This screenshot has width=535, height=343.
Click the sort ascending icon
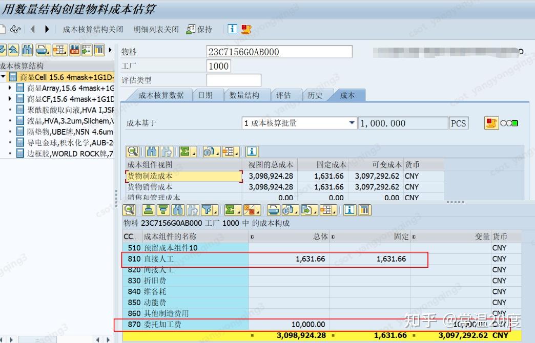(x=148, y=210)
